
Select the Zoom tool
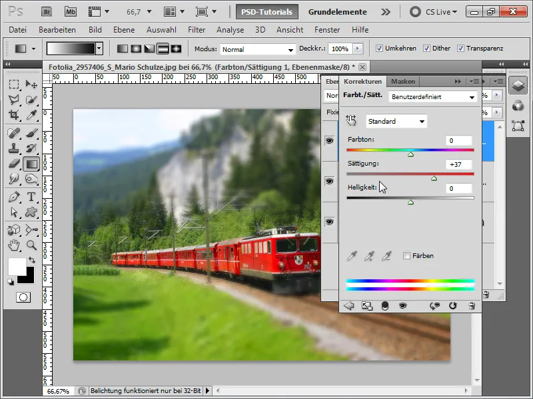(x=31, y=245)
